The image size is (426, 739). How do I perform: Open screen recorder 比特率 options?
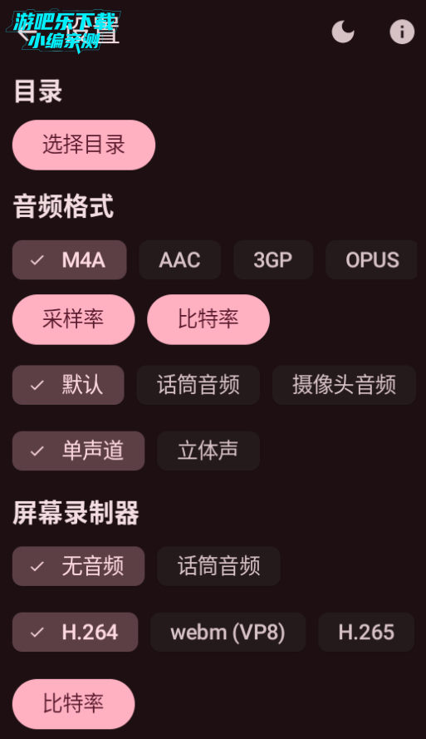(73, 704)
